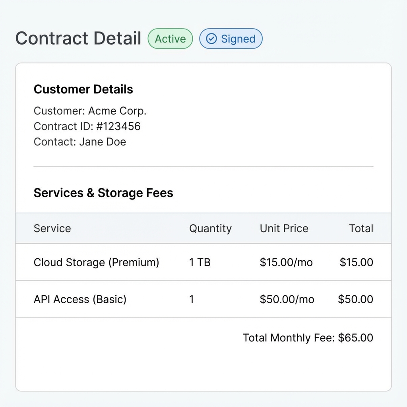Click the $50.00/mo unit price cell

287,299
